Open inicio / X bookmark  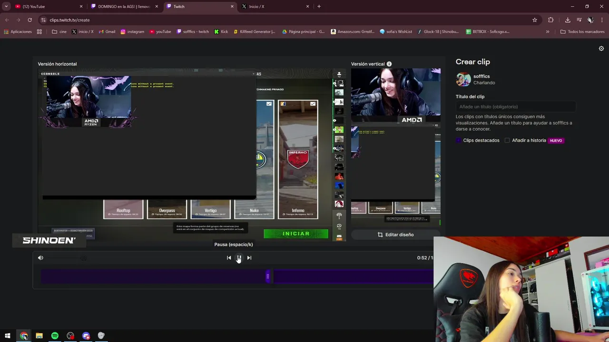point(82,32)
